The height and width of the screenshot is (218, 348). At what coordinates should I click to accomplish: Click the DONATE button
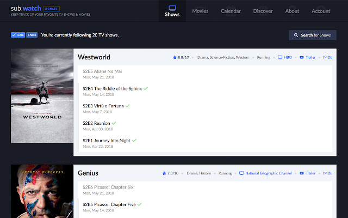(51, 9)
